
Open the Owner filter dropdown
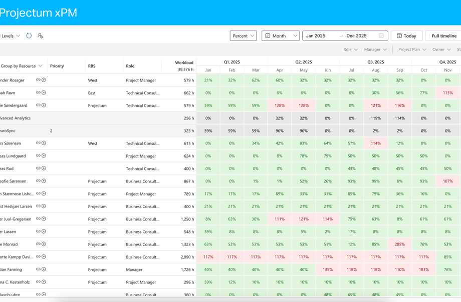(441, 49)
